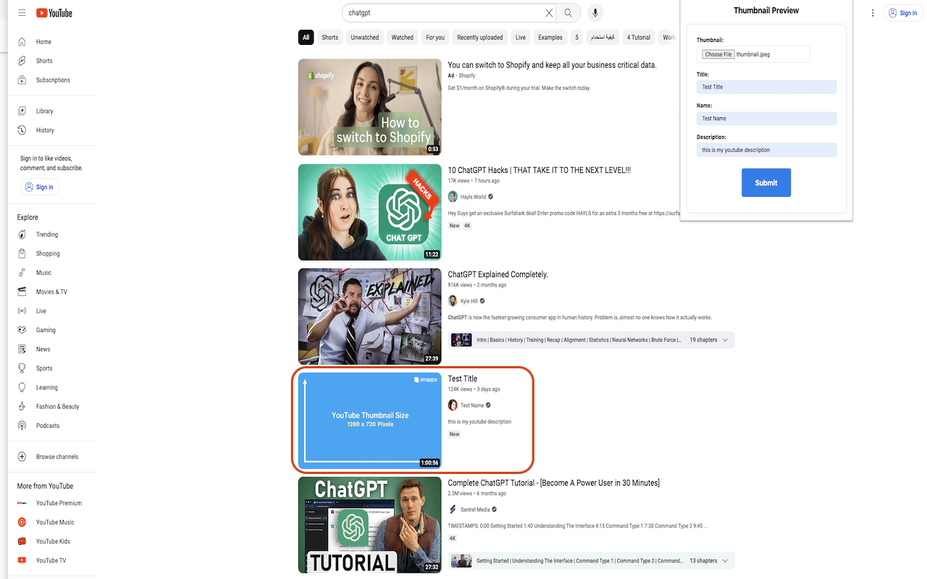927x579 pixels.
Task: Select the Unwatched filter chip
Action: [x=364, y=38]
